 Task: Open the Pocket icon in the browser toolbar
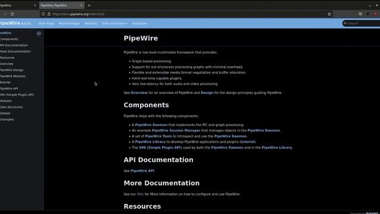(x=360, y=14)
